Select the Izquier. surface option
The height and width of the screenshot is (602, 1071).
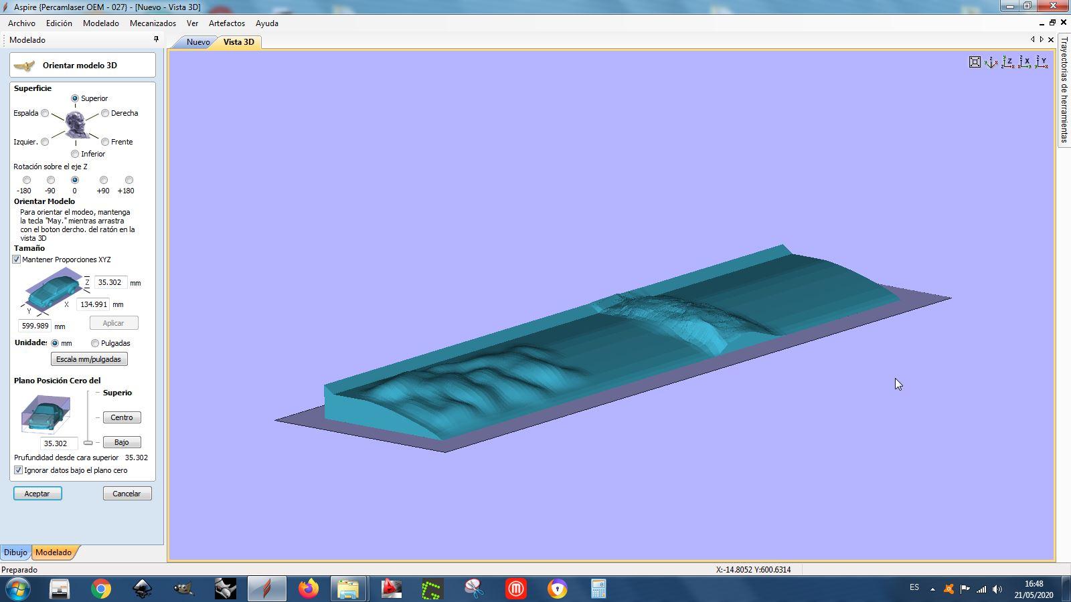coord(45,142)
